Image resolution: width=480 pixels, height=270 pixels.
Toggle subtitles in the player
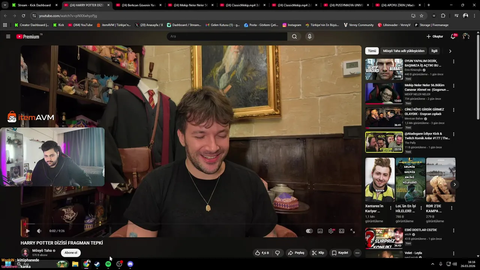click(x=320, y=231)
